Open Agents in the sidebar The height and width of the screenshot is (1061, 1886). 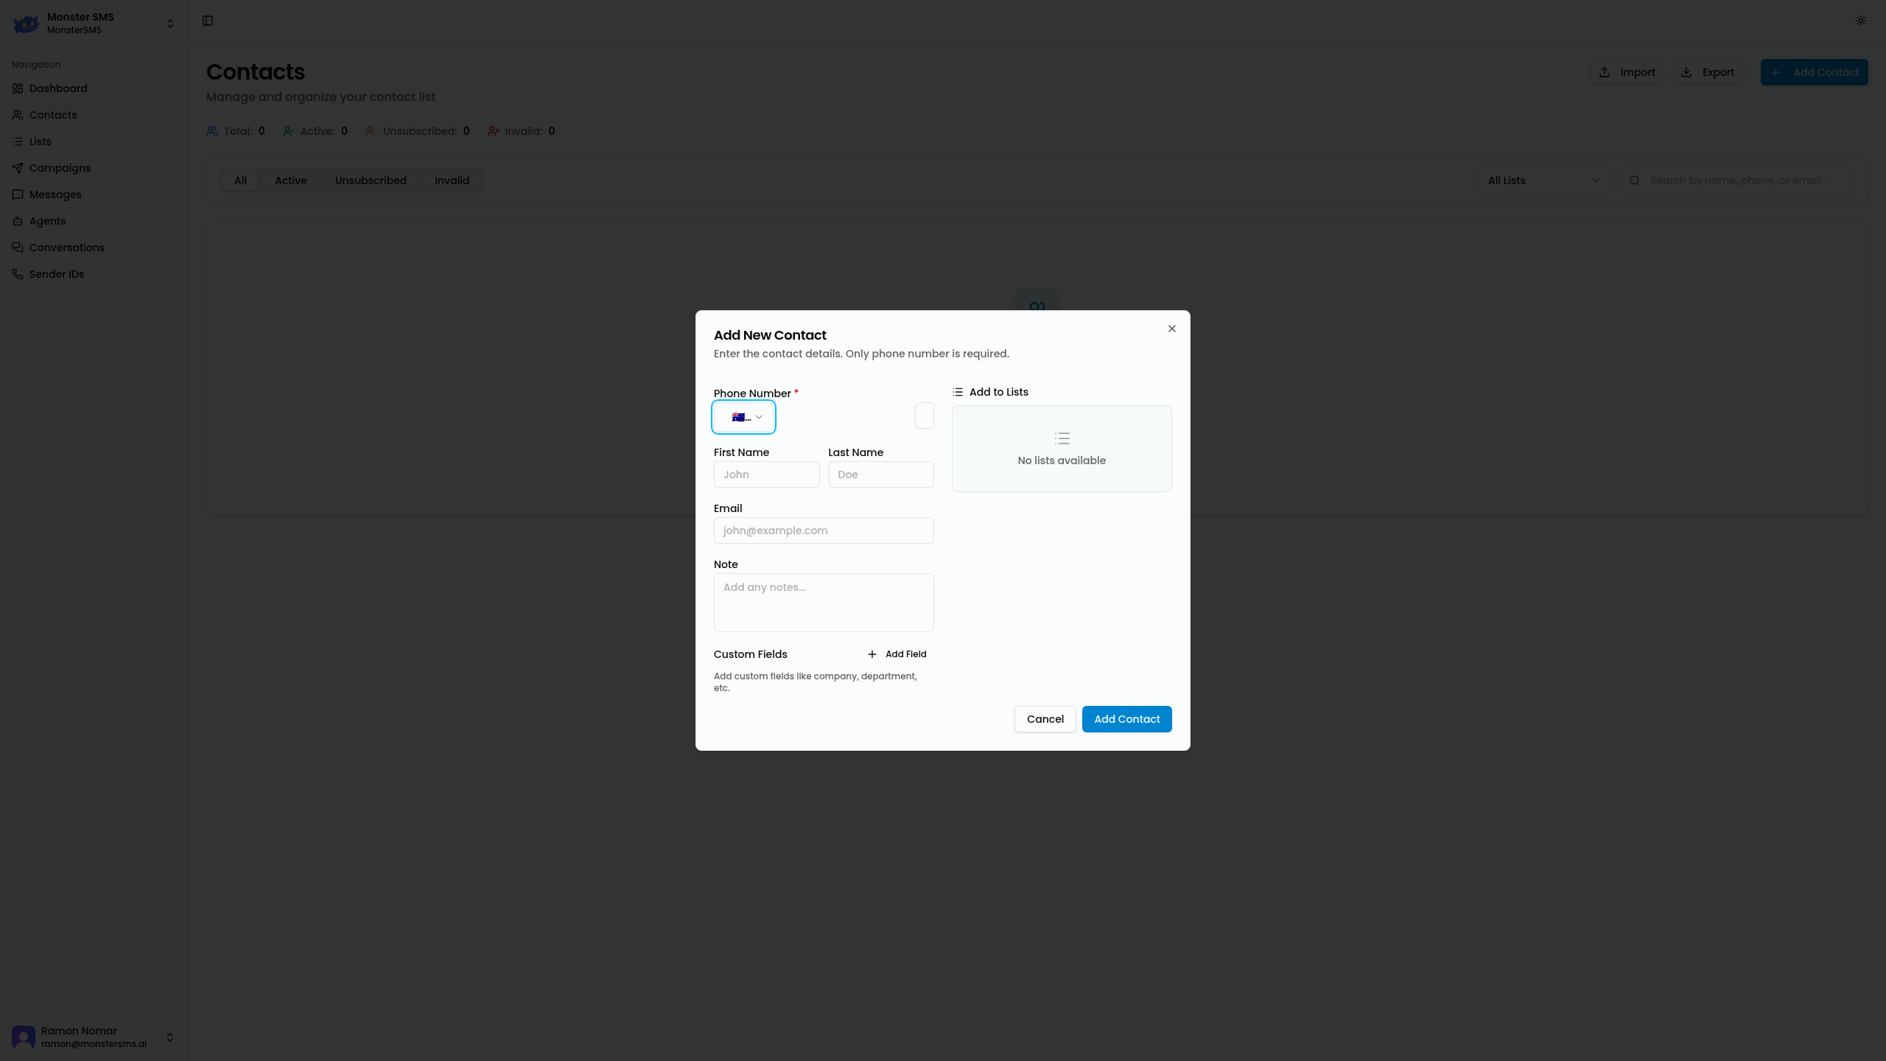[x=94, y=221]
